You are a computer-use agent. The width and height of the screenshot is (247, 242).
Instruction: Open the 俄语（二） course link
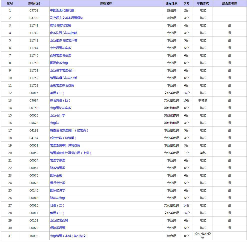(x=57, y=213)
